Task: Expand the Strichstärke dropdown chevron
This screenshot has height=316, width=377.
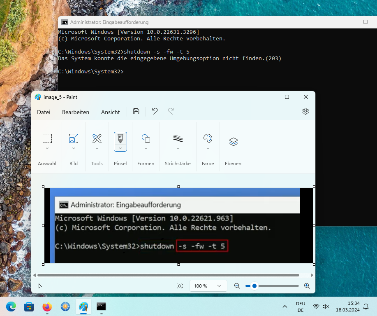Action: tap(178, 148)
